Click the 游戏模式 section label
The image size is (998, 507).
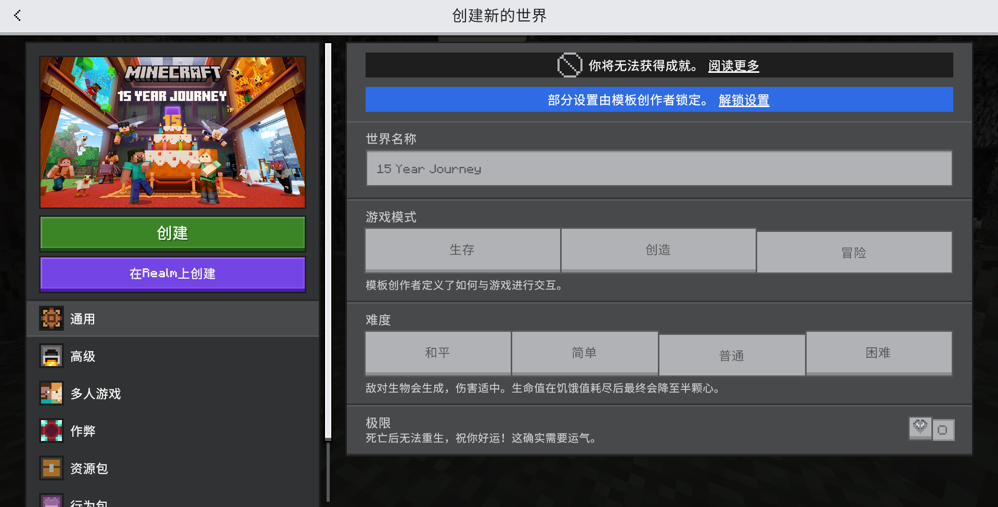pos(391,217)
